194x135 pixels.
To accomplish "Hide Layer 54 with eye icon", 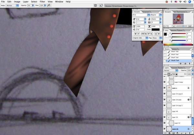I will (165, 117).
